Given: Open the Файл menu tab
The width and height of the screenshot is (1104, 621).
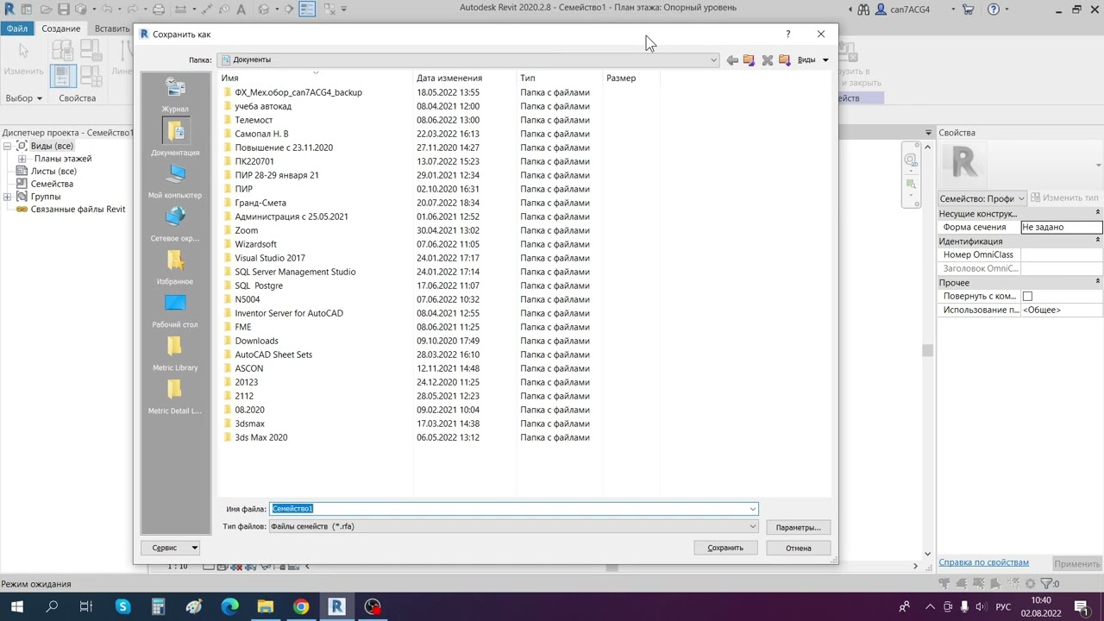Looking at the screenshot, I should click(16, 28).
